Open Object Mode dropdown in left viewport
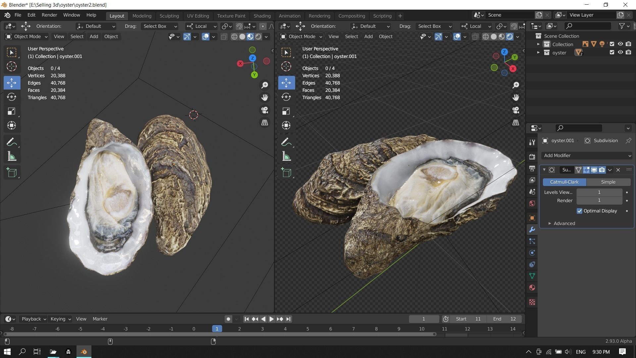Image resolution: width=636 pixels, height=358 pixels. [x=26, y=36]
